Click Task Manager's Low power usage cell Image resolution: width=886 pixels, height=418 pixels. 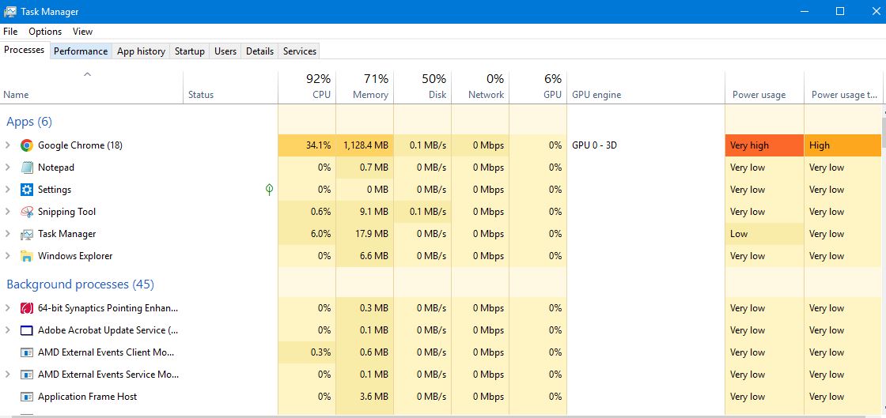point(764,234)
